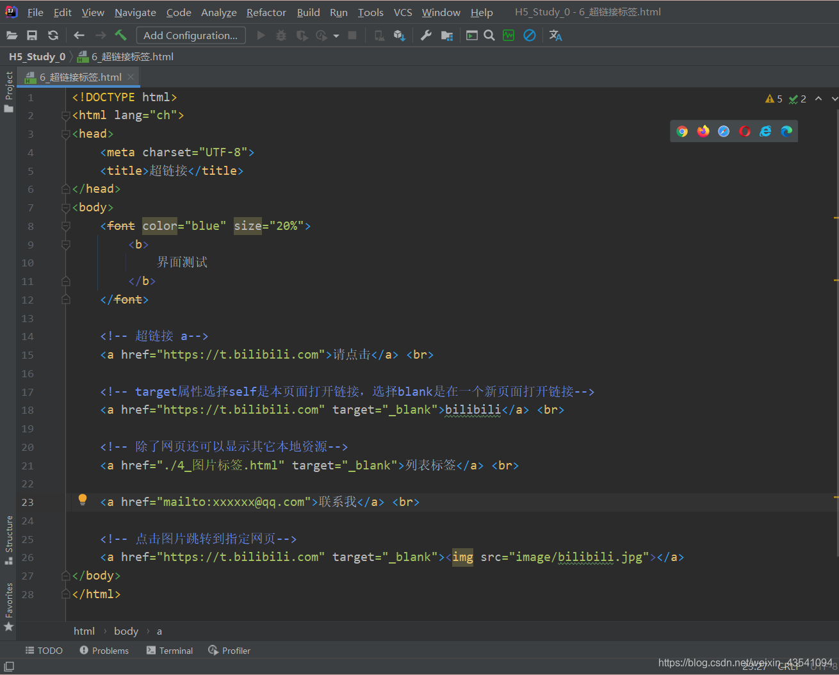This screenshot has height=675, width=839.
Task: Click the green monitor icon
Action: coord(509,35)
